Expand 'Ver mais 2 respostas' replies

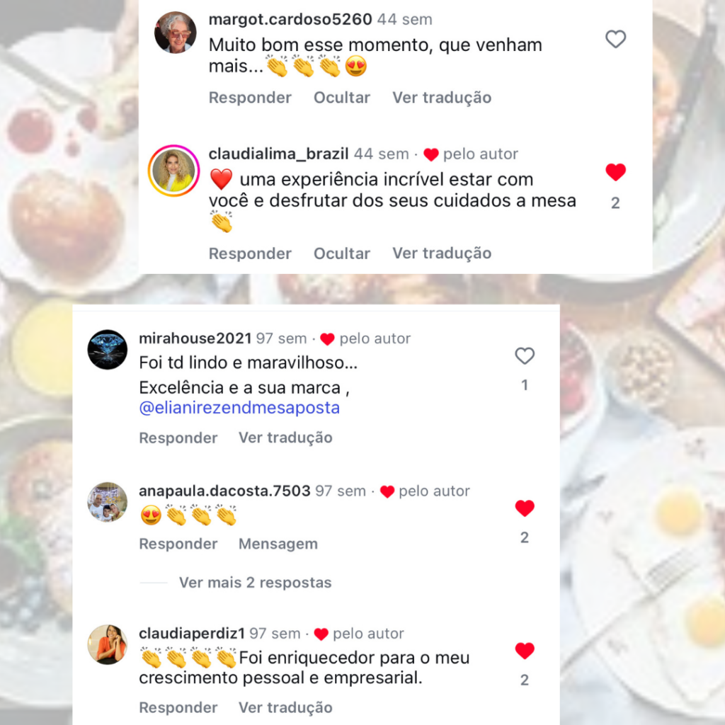pos(255,583)
